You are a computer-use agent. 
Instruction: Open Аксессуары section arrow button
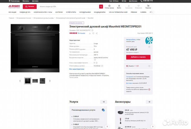click(149, 102)
